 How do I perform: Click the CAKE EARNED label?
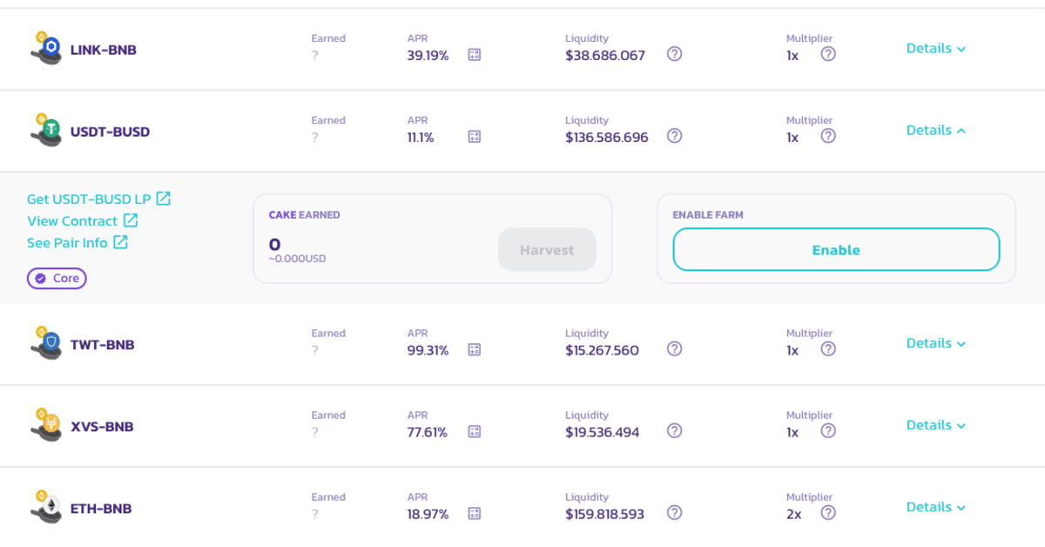(x=305, y=214)
